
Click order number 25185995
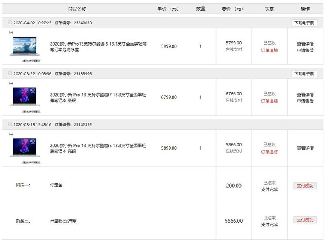83,74
